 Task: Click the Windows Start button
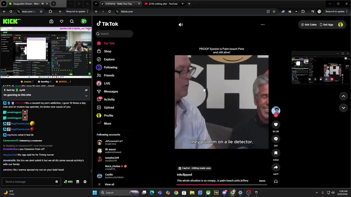tap(95, 193)
